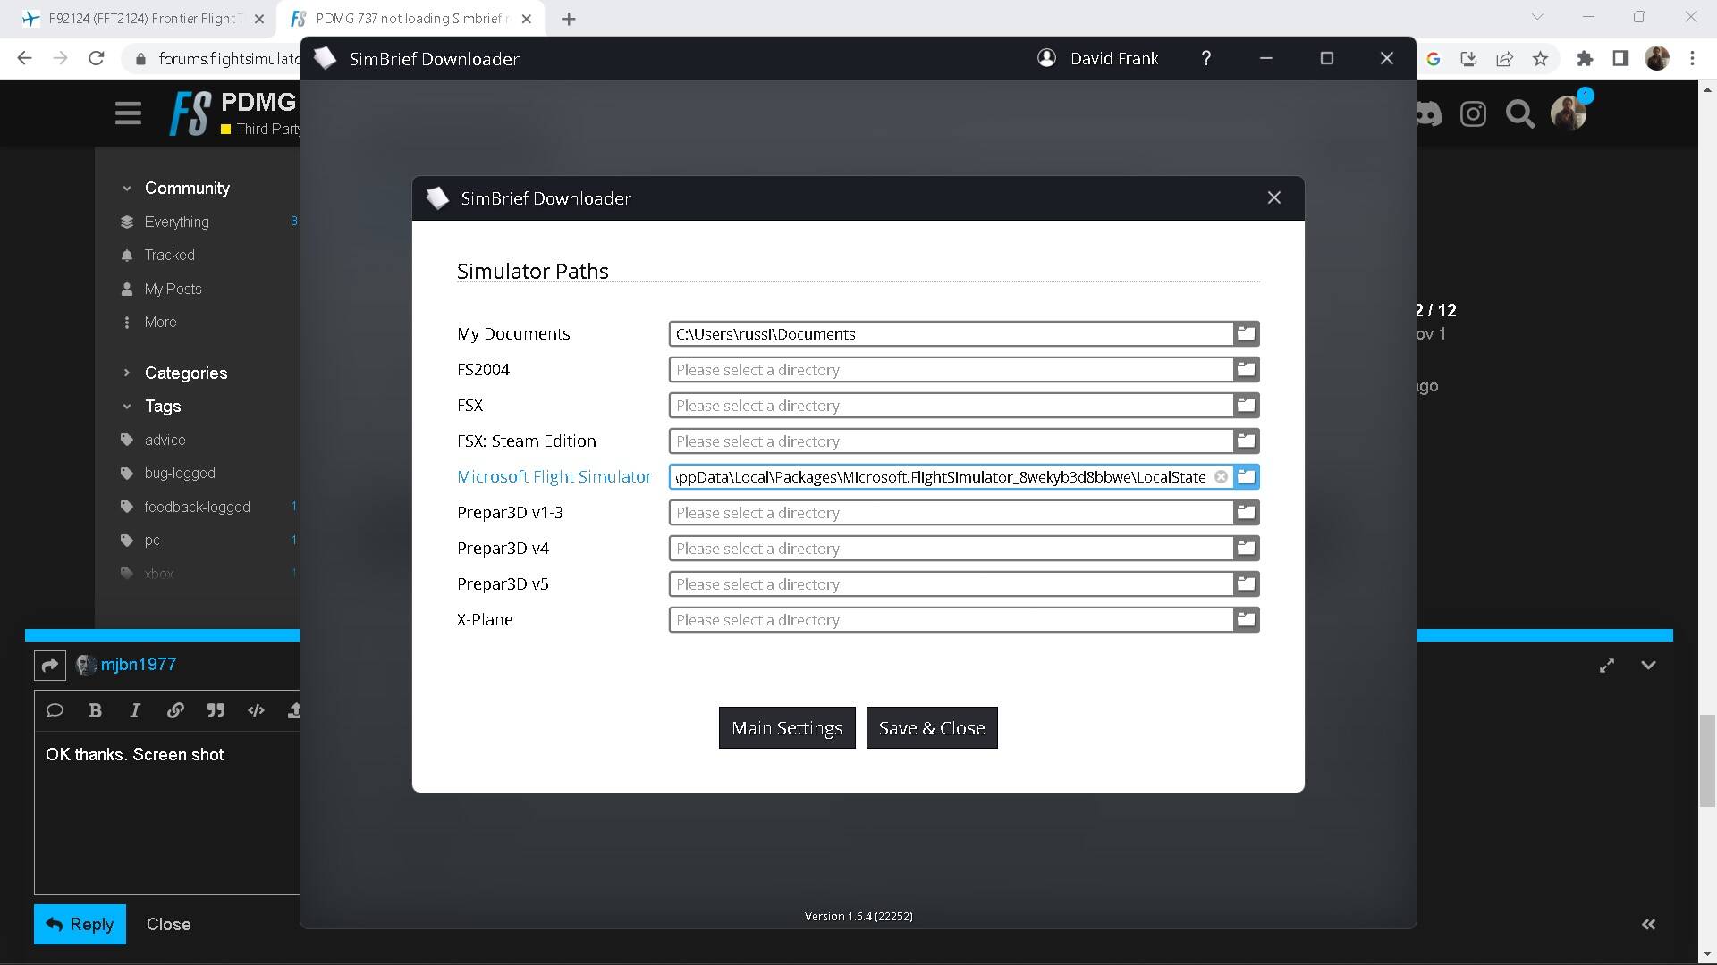1717x965 pixels.
Task: Click the Prepar3D v5 directory field
Action: click(x=951, y=583)
